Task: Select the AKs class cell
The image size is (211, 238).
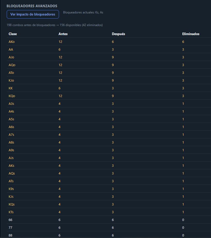Action: point(11,166)
